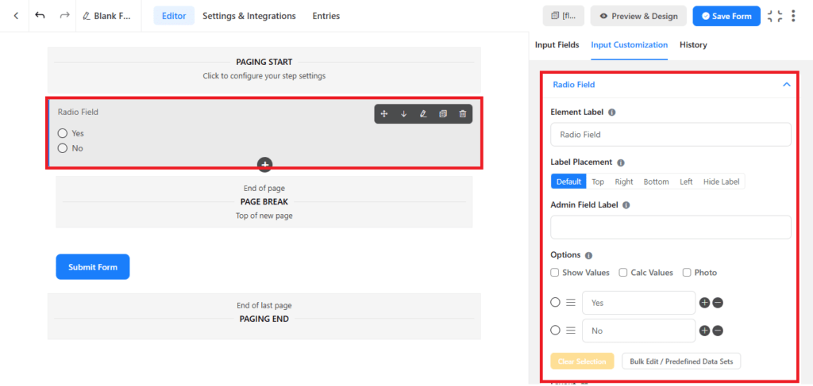Toggle fullscreen editor mode icon
813x386 pixels.
(x=775, y=16)
